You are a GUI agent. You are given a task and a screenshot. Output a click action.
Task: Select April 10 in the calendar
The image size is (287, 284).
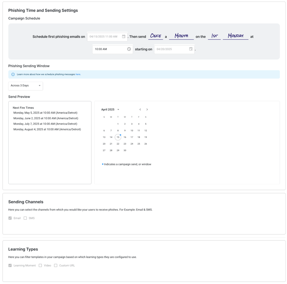click(x=132, y=130)
